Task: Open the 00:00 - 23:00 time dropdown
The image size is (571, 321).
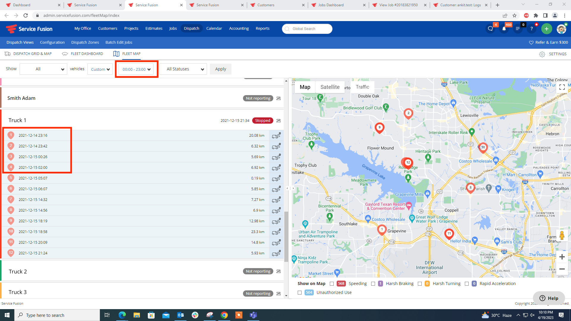Action: tap(137, 69)
